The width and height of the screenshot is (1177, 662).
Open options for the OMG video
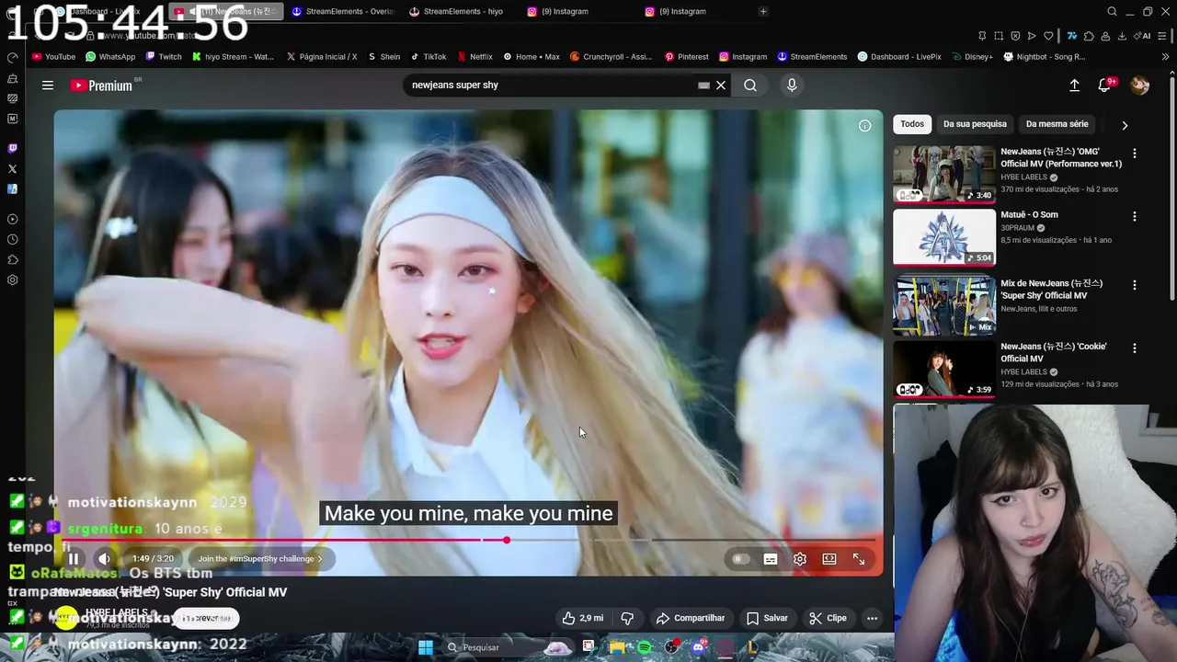(1134, 154)
